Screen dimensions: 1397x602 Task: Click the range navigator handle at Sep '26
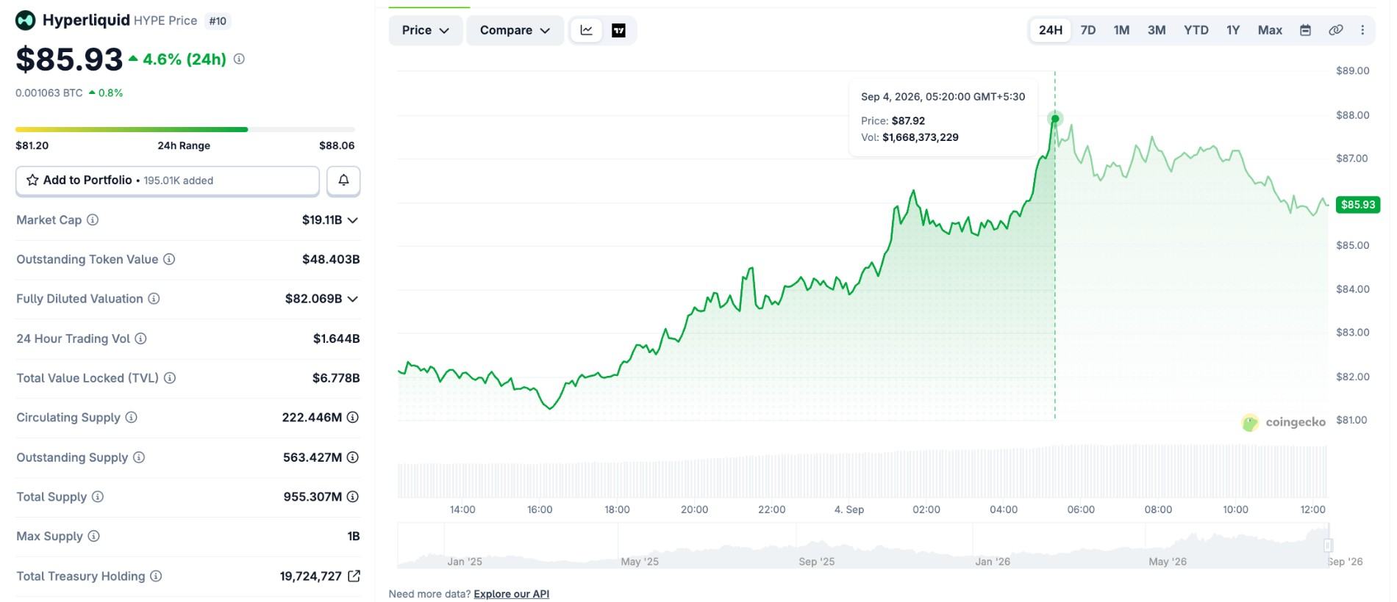1329,545
